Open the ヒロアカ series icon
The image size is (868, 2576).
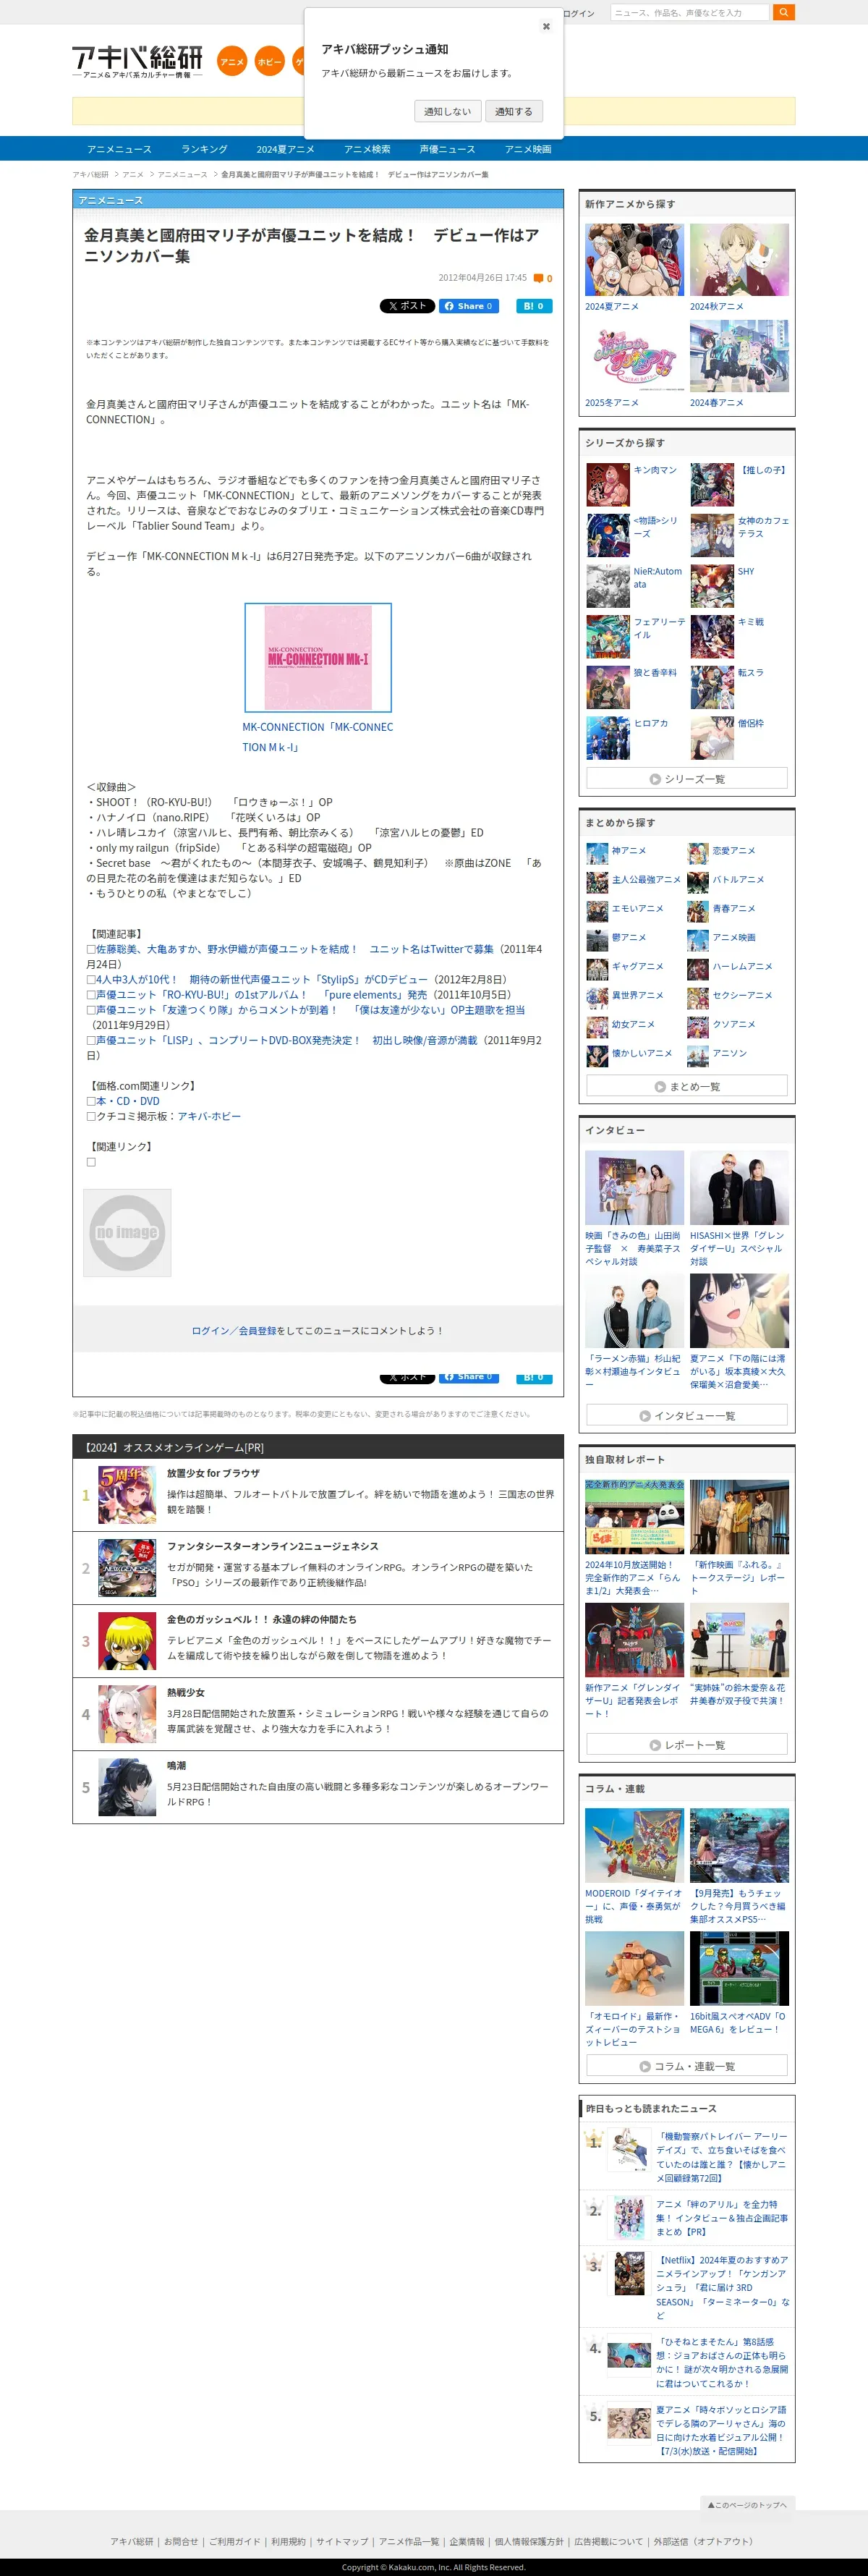(608, 738)
